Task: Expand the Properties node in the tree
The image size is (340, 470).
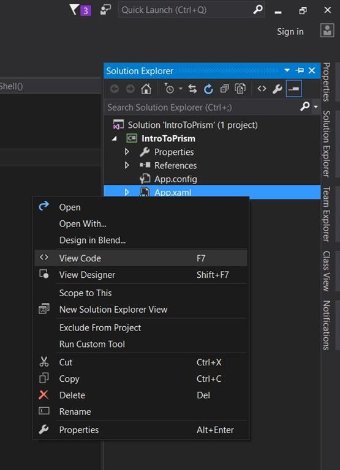Action: [127, 152]
